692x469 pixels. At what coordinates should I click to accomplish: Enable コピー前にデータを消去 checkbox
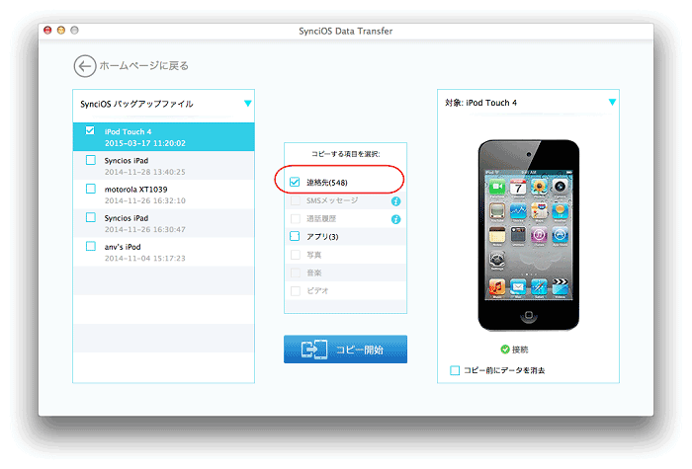click(x=455, y=370)
